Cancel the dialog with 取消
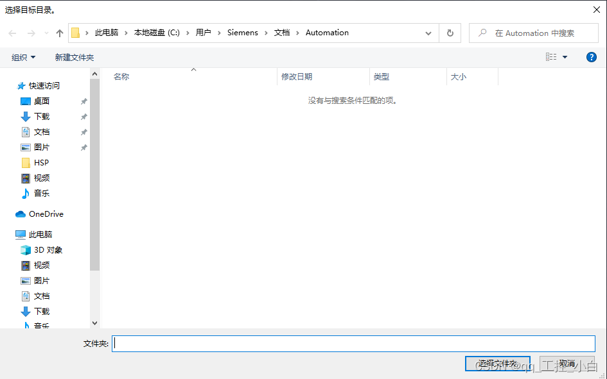 point(567,364)
